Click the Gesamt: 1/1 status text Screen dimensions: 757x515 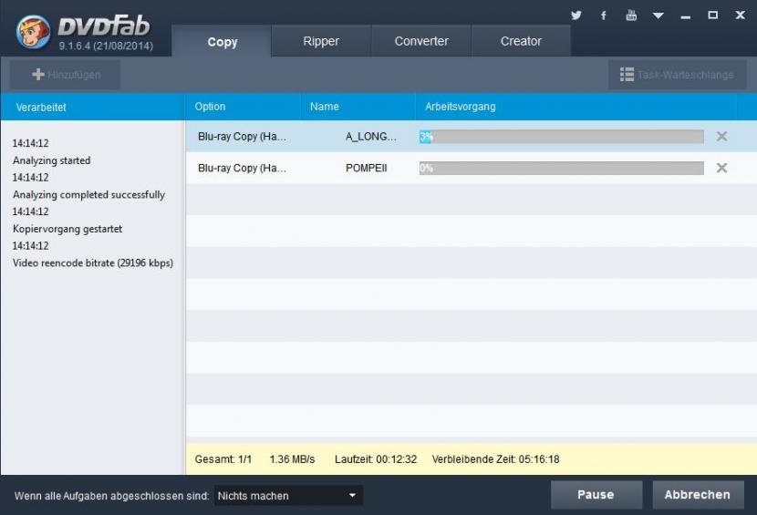point(223,459)
